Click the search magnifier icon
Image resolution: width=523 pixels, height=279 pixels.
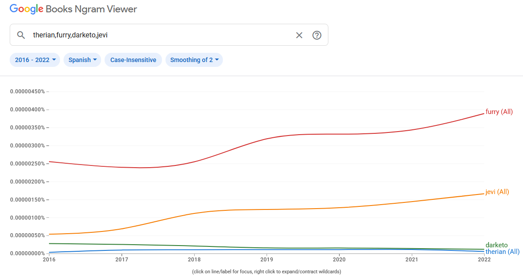pos(21,35)
